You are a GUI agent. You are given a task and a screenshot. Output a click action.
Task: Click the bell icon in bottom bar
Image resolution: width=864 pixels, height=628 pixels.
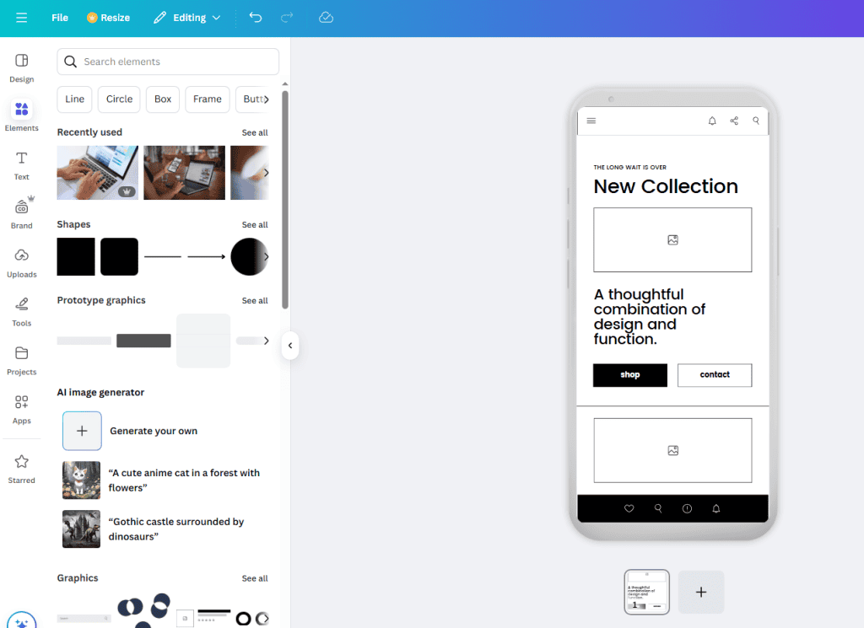pyautogui.click(x=715, y=508)
